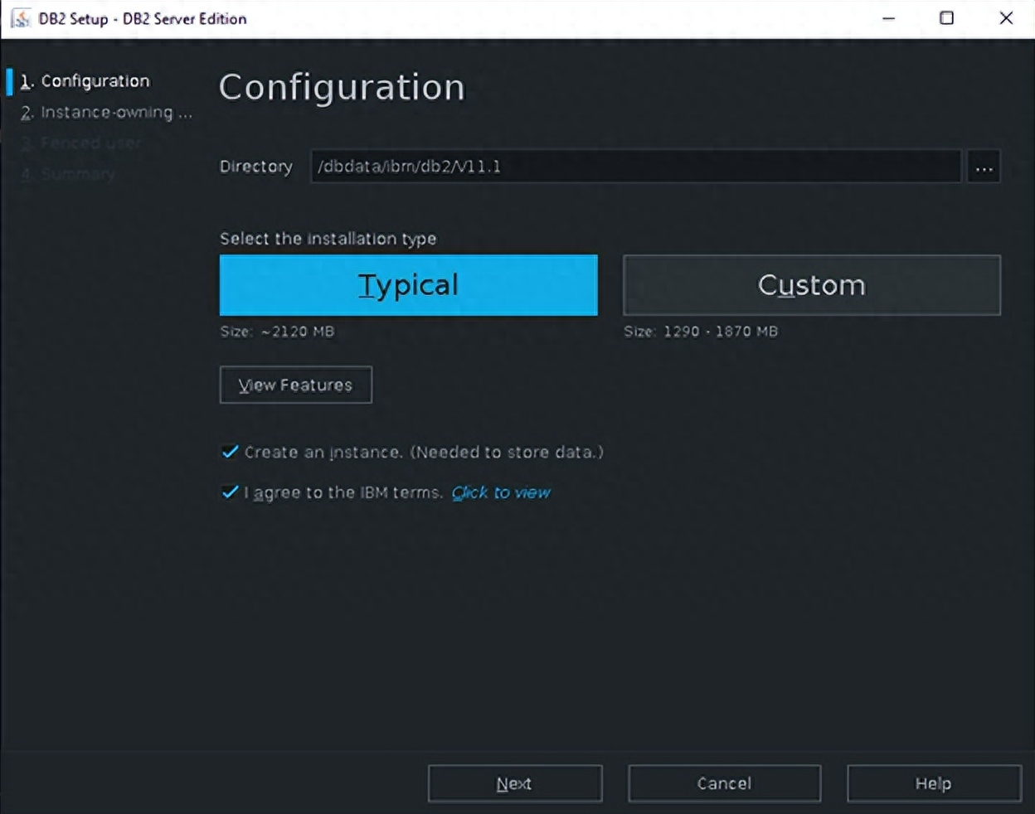Open IBM terms via Click to view
Screen dimensions: 1035x814
501,492
